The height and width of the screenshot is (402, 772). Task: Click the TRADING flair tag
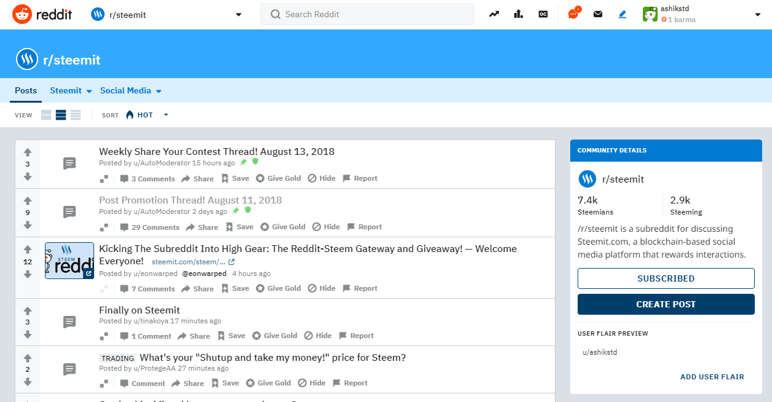(117, 358)
